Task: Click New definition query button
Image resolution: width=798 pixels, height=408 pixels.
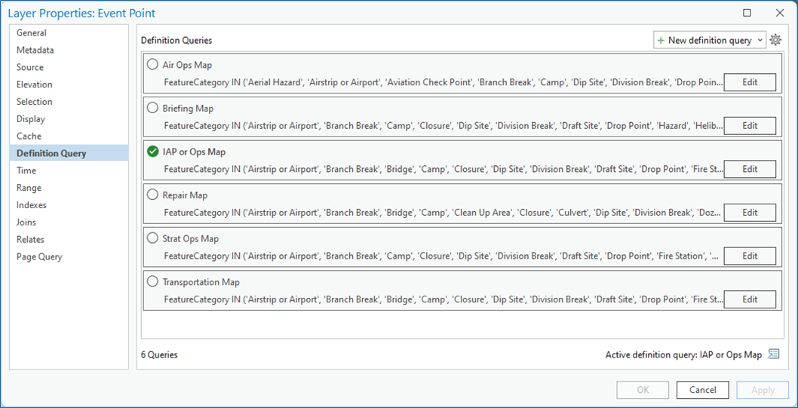Action: point(704,40)
